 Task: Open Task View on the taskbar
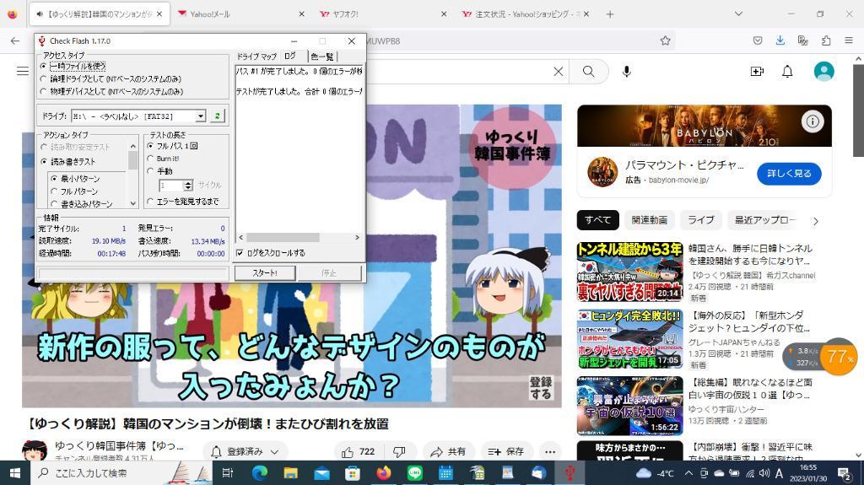227,473
